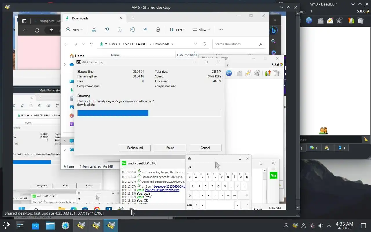Screen dimensions: 371x232
Task: Open the See more options ellipsis
Action: click(221, 30)
